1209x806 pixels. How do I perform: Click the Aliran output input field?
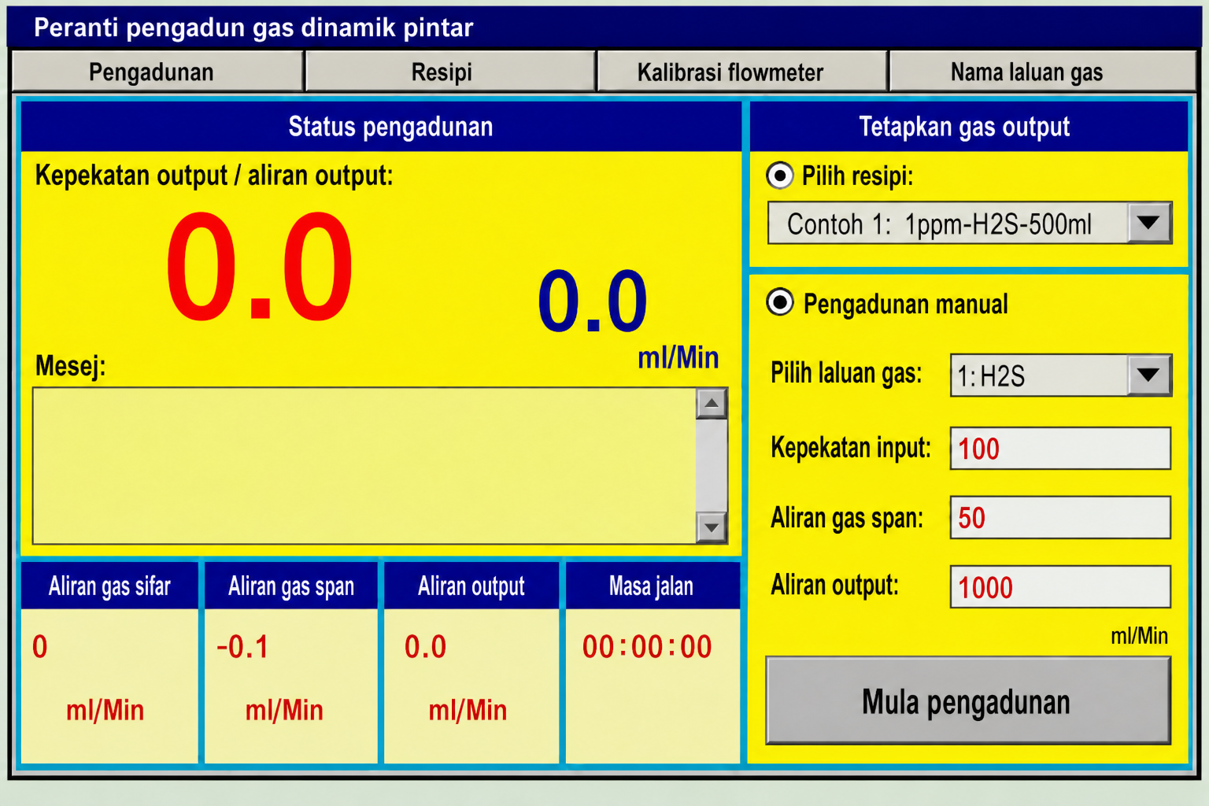pos(1060,586)
